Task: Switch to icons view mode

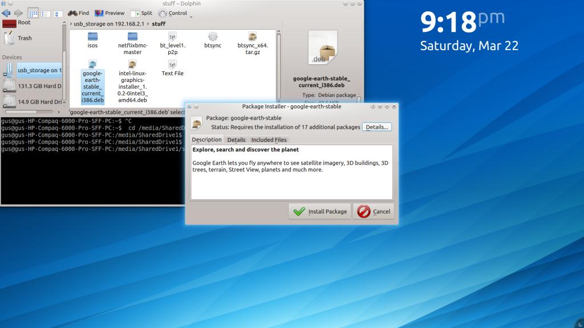Action: pyautogui.click(x=33, y=13)
